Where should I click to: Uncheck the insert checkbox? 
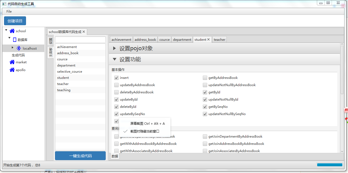[x=116, y=78]
